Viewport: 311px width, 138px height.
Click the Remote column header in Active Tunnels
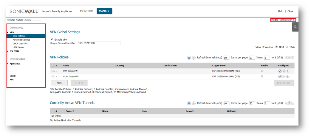coord(190,111)
